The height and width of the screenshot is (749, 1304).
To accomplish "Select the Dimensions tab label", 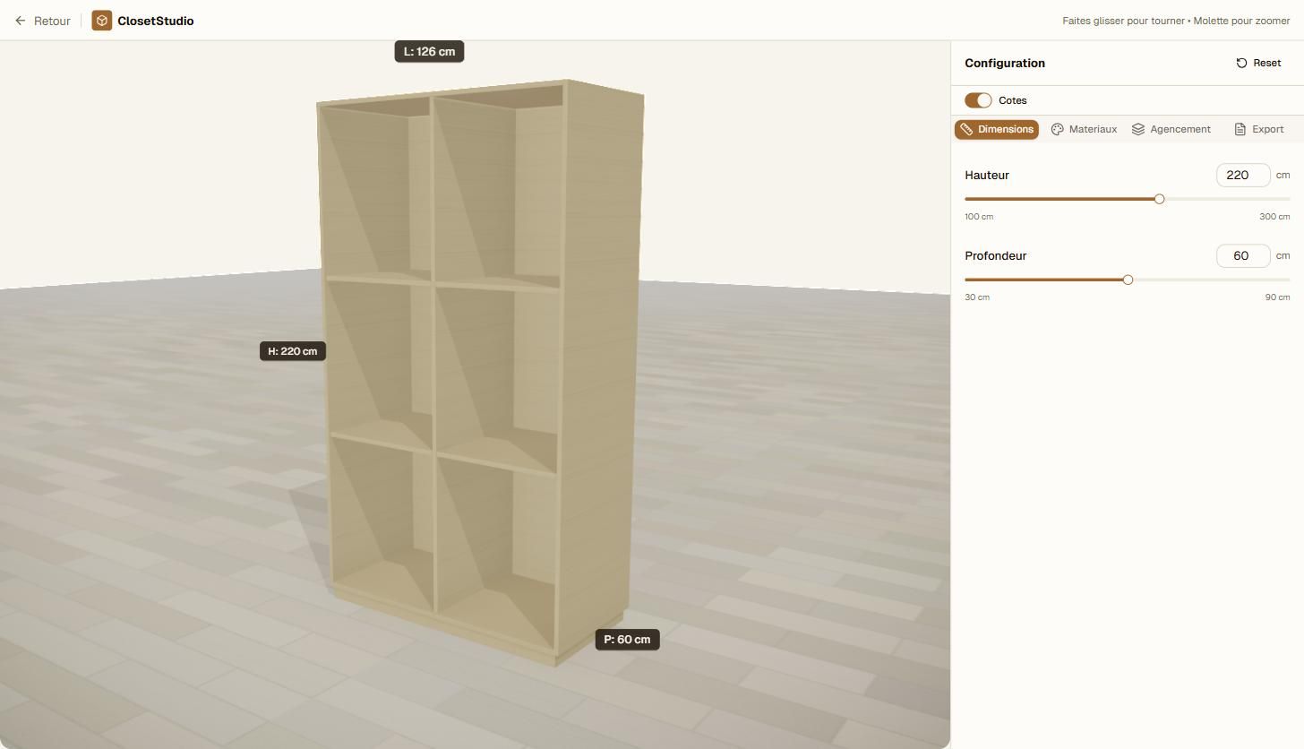I will pyautogui.click(x=1006, y=129).
